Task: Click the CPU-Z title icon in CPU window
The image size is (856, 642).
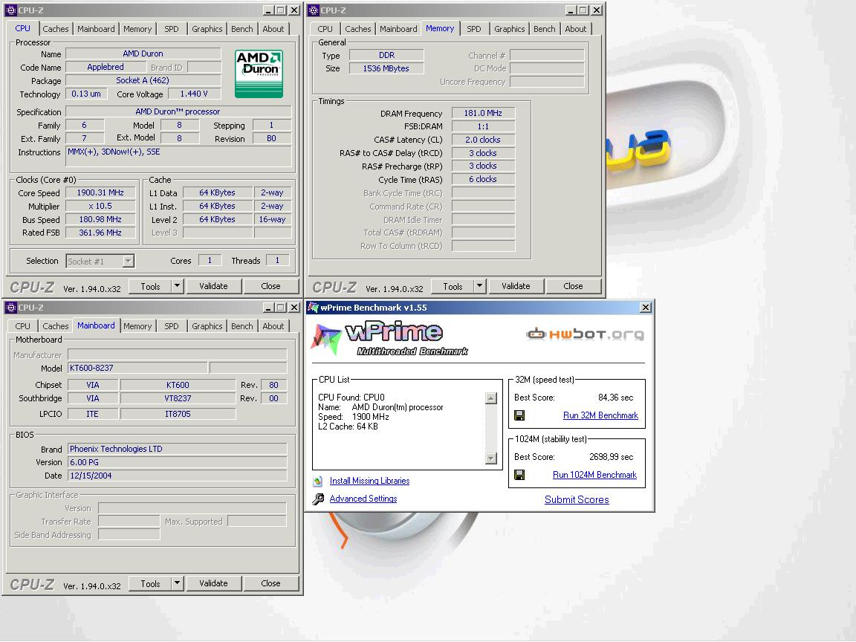Action: pyautogui.click(x=11, y=10)
